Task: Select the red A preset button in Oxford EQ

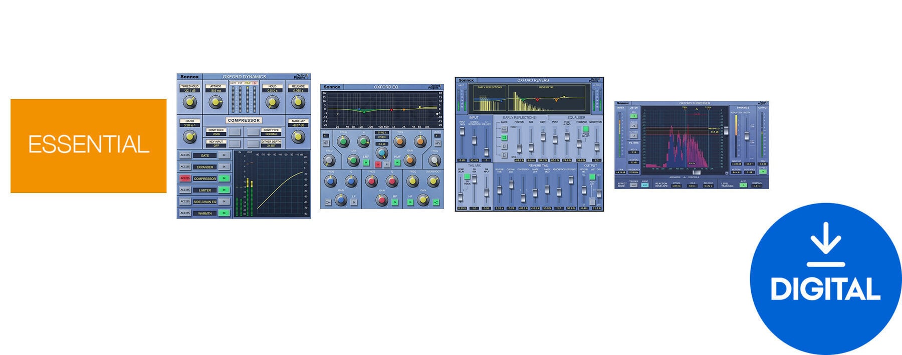Action: 378,164
